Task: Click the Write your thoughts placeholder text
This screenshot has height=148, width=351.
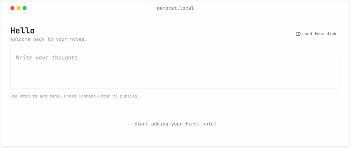Action: pos(47,57)
